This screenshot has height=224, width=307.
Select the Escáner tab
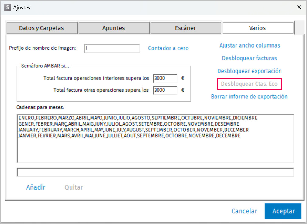tap(186, 28)
